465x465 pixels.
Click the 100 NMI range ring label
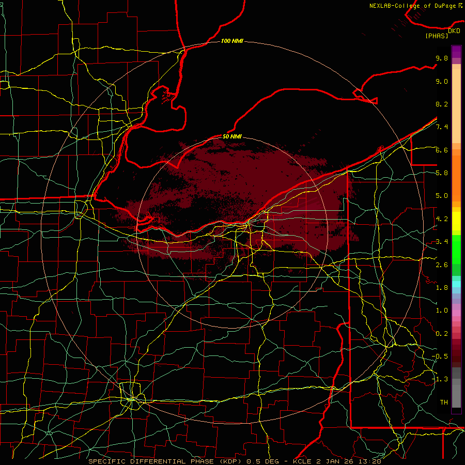[232, 41]
